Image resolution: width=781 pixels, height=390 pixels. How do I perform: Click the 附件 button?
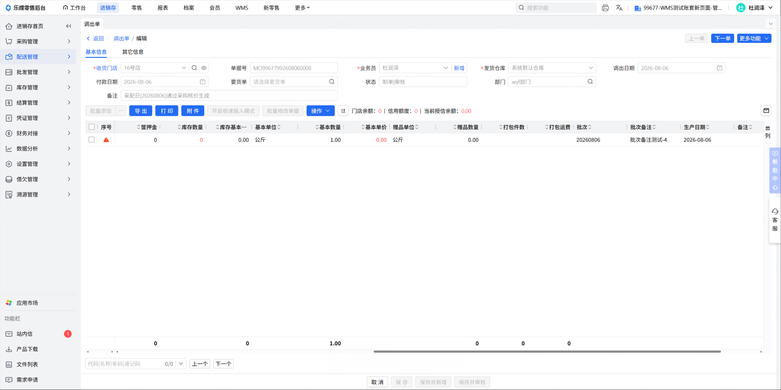point(193,111)
